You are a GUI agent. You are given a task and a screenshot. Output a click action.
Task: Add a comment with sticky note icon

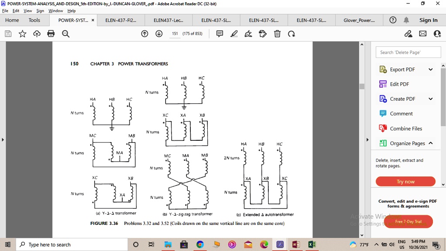220,34
